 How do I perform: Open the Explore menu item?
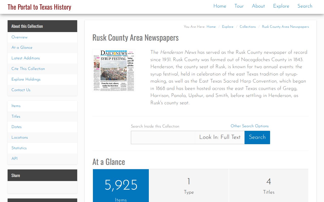[281, 6]
